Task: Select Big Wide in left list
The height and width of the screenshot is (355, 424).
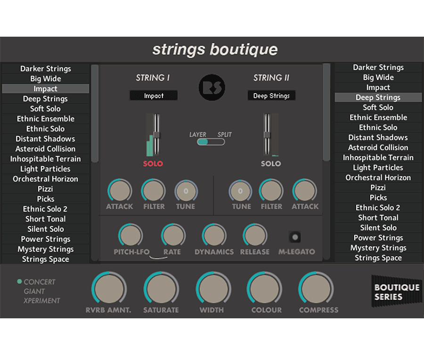Action: (45, 79)
